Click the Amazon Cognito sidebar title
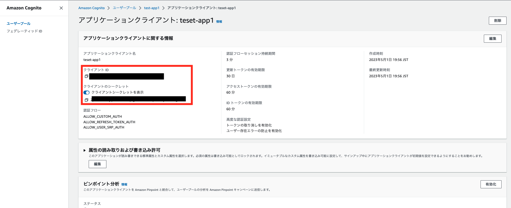The height and width of the screenshot is (208, 511). point(24,8)
